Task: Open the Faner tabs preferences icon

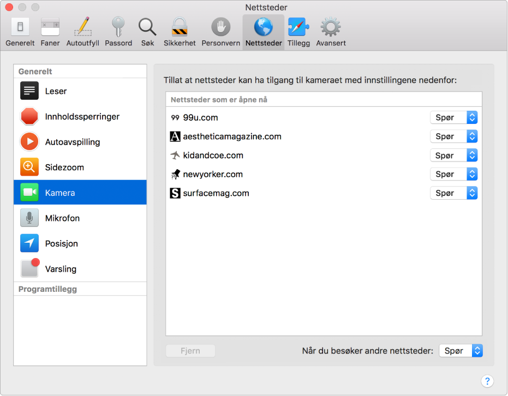Action: coord(50,27)
